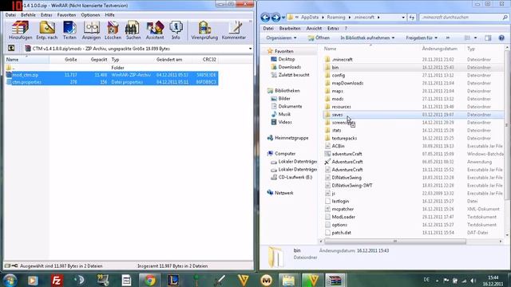Open Ansicht menu in Explorer
The width and height of the screenshot is (511, 287).
314,29
